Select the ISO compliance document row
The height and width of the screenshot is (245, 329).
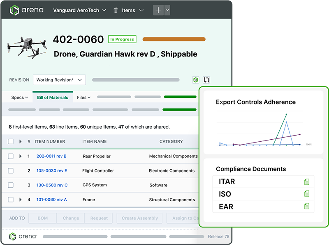[263, 194]
